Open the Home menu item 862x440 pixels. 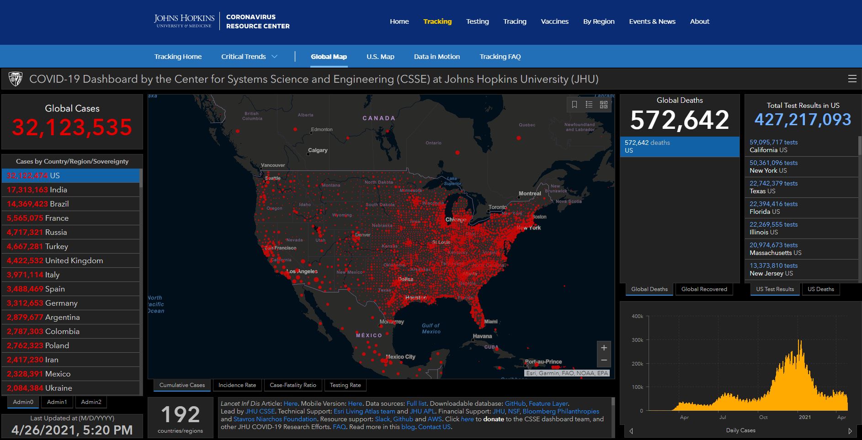[x=399, y=21]
